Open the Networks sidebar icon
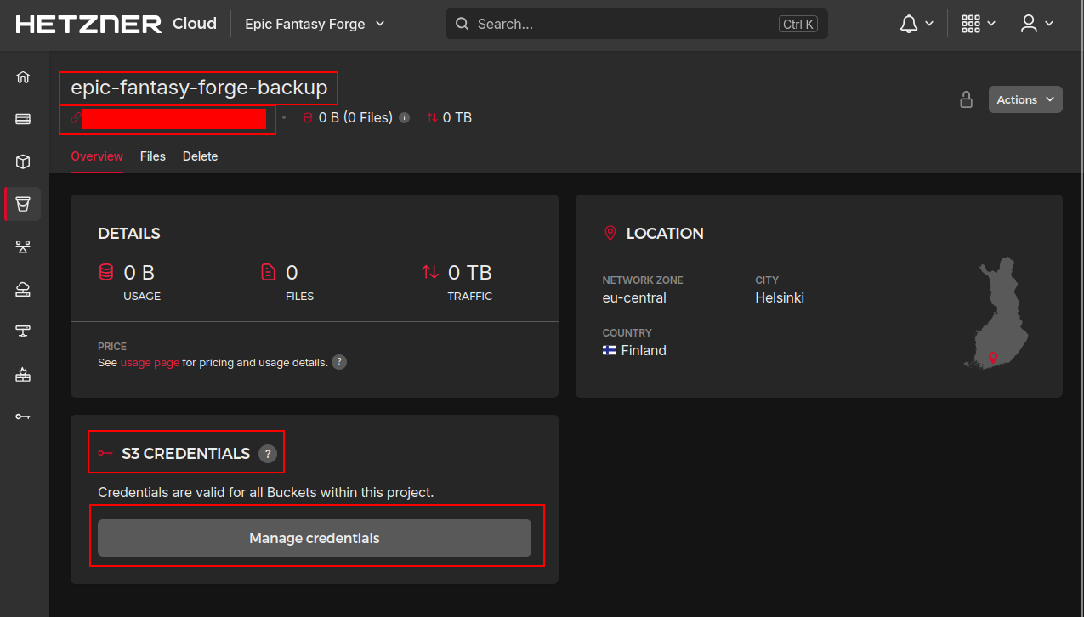Viewport: 1084px width, 617px height. (23, 331)
